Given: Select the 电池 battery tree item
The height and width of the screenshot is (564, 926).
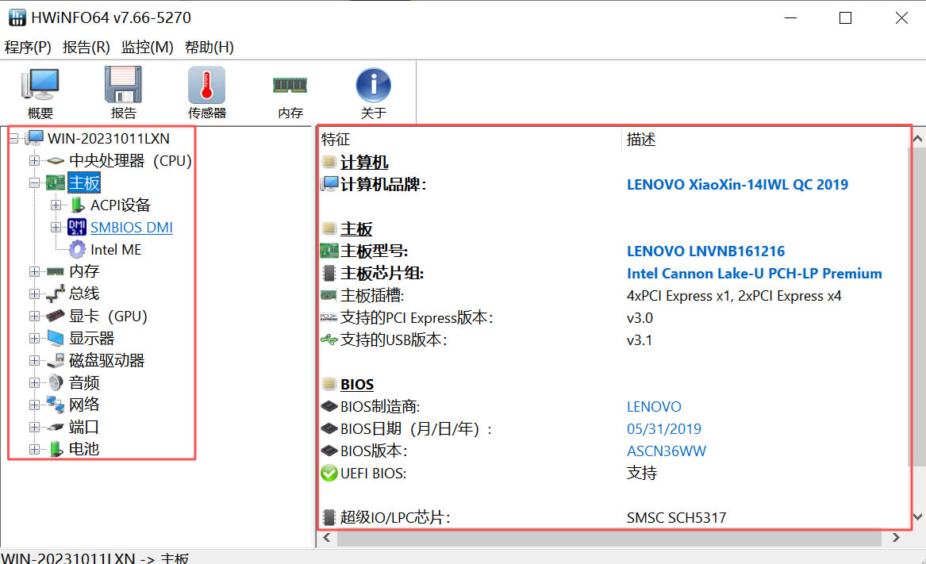Looking at the screenshot, I should [x=83, y=449].
